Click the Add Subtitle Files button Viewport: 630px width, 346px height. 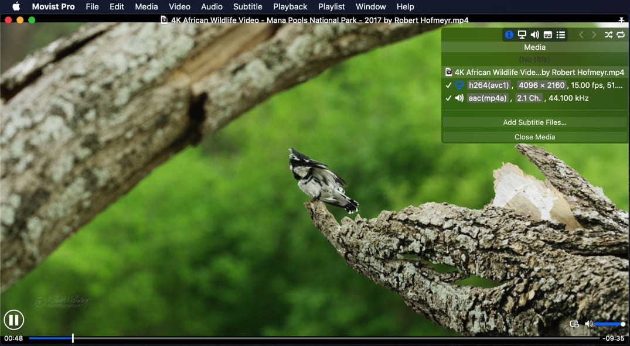(x=534, y=122)
